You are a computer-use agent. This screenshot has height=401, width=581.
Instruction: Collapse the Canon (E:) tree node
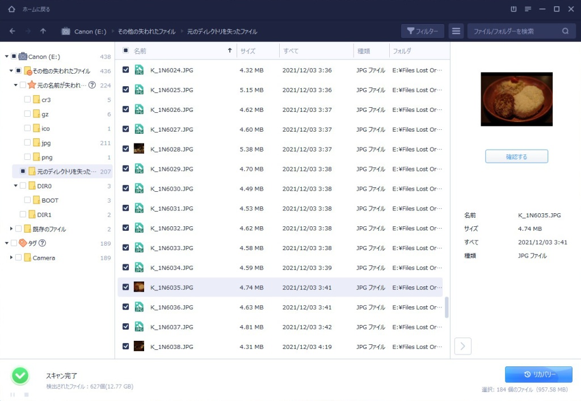(x=7, y=56)
